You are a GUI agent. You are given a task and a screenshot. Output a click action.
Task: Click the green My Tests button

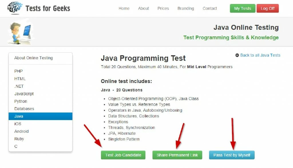tap(243, 8)
